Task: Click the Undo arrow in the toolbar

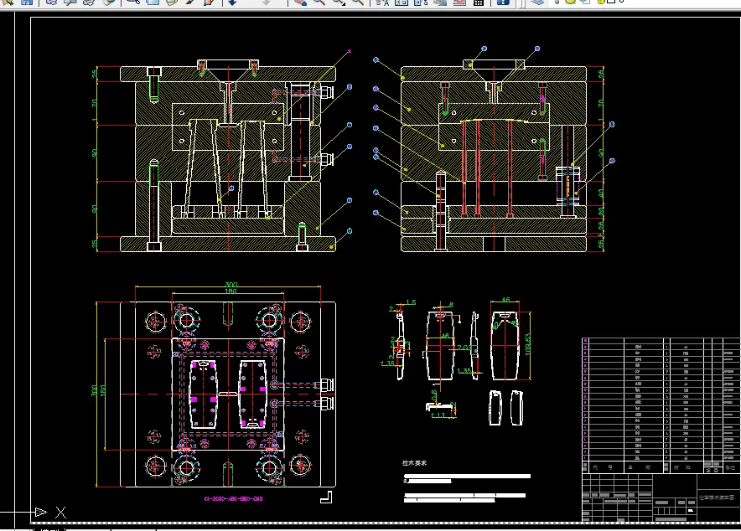Action: tap(232, 2)
